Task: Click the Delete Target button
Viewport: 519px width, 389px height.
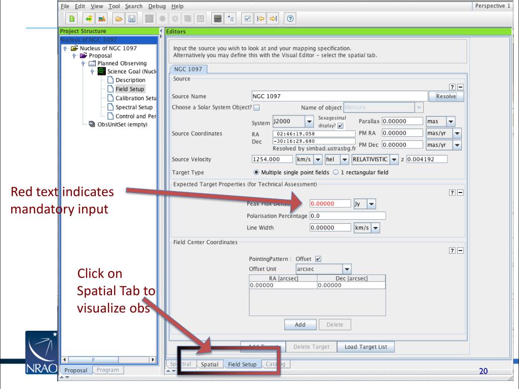Action: pos(311,346)
